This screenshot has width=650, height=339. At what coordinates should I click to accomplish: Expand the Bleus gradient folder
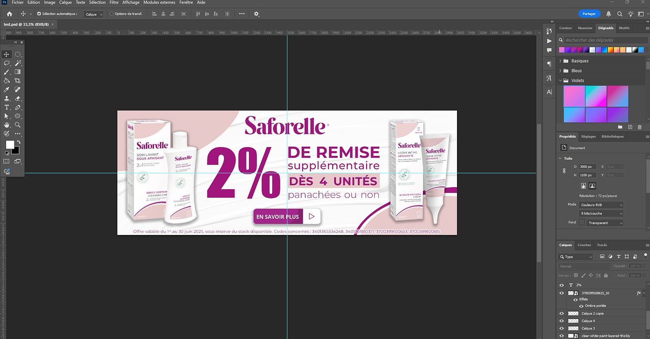561,71
